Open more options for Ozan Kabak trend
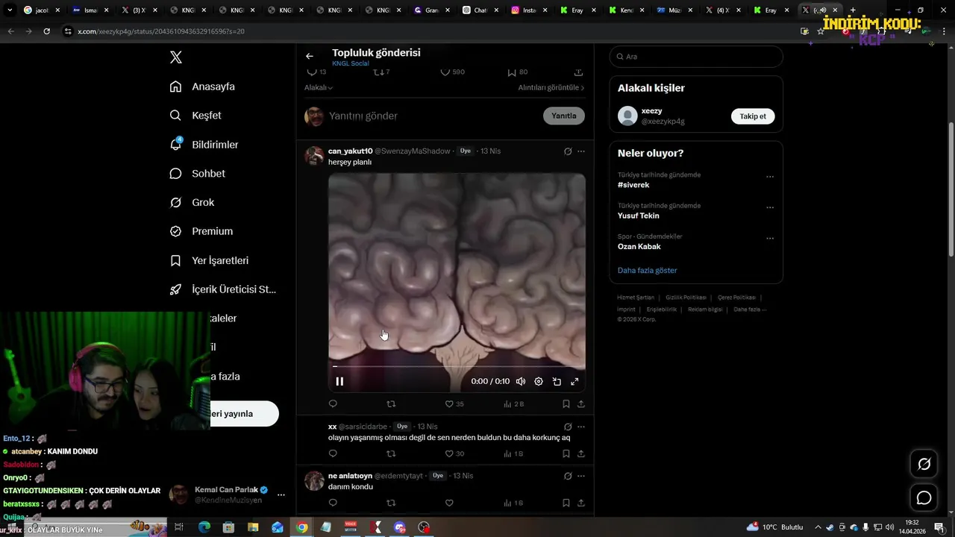The width and height of the screenshot is (955, 537). (x=770, y=239)
